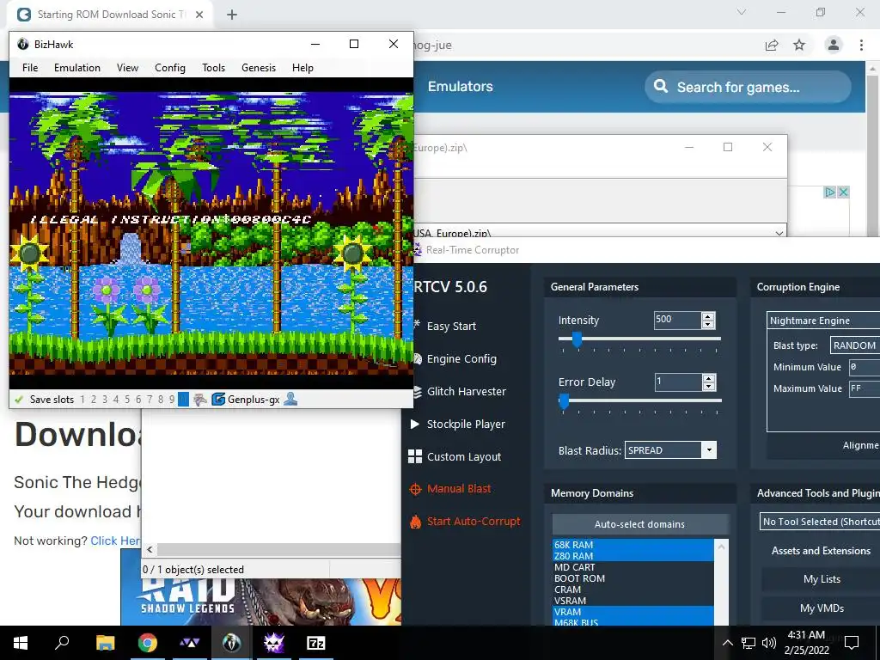
Task: Click the Maximum Value field
Action: point(865,388)
